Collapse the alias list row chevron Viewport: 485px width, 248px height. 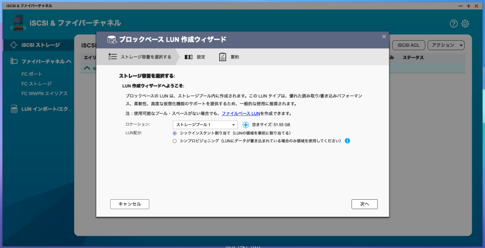(87, 68)
